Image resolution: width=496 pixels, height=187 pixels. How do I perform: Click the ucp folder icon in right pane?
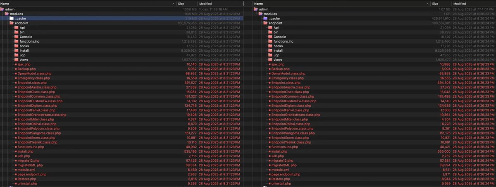point(270,55)
